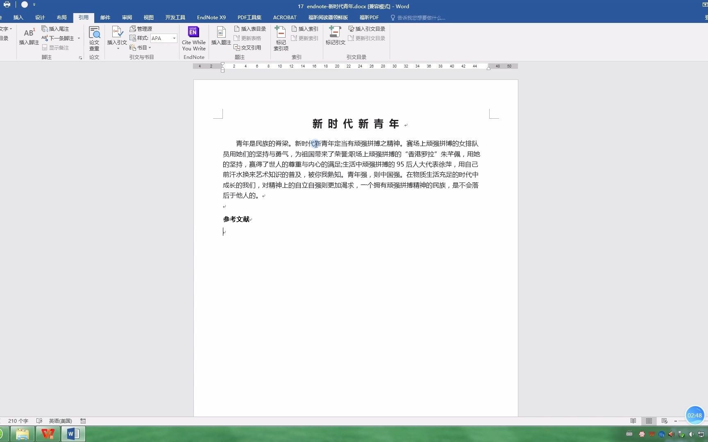
Task: Open the 邮件 (Mailings) ribbon tab
Action: 105,17
